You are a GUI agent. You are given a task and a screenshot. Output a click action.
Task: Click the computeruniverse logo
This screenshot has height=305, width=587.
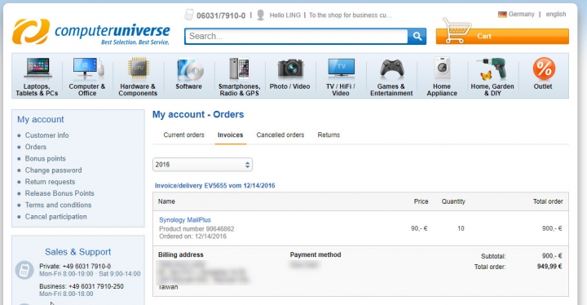(91, 32)
